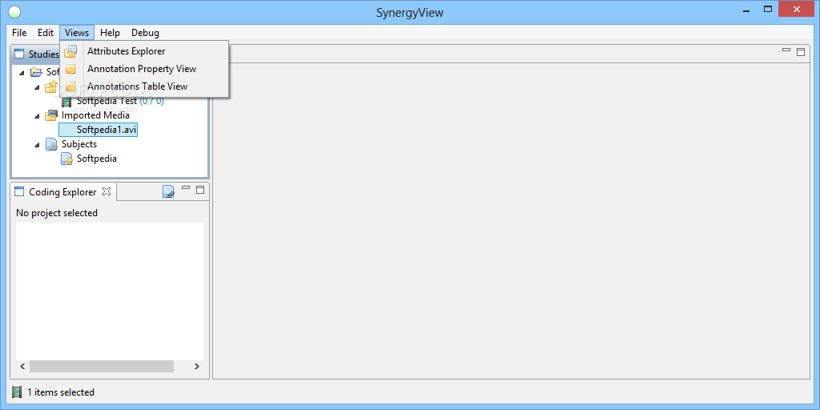
Task: Click the Studies panel window icon
Action: (19, 54)
